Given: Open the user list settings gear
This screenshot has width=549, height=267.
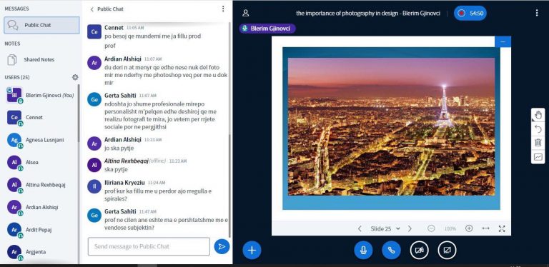Looking at the screenshot, I should 75,77.
